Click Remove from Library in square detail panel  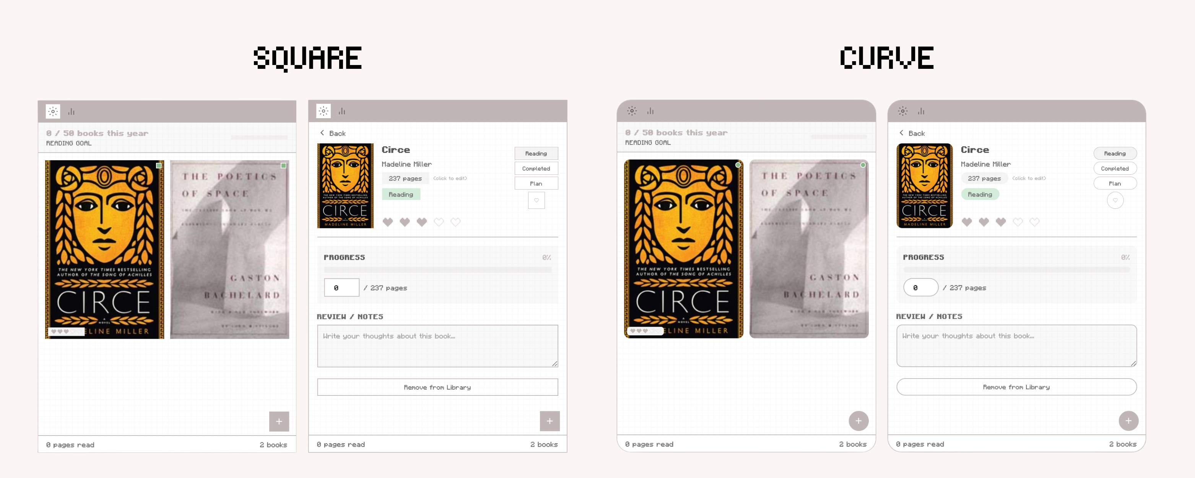(x=437, y=387)
